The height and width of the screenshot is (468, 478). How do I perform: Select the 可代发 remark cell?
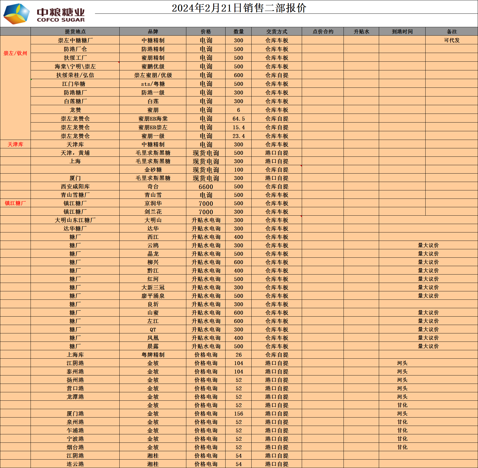[452, 40]
